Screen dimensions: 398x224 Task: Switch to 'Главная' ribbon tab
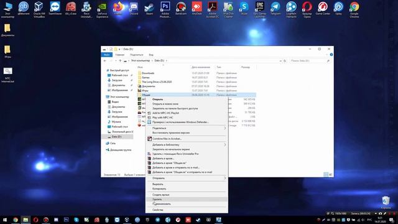[x=120, y=55]
